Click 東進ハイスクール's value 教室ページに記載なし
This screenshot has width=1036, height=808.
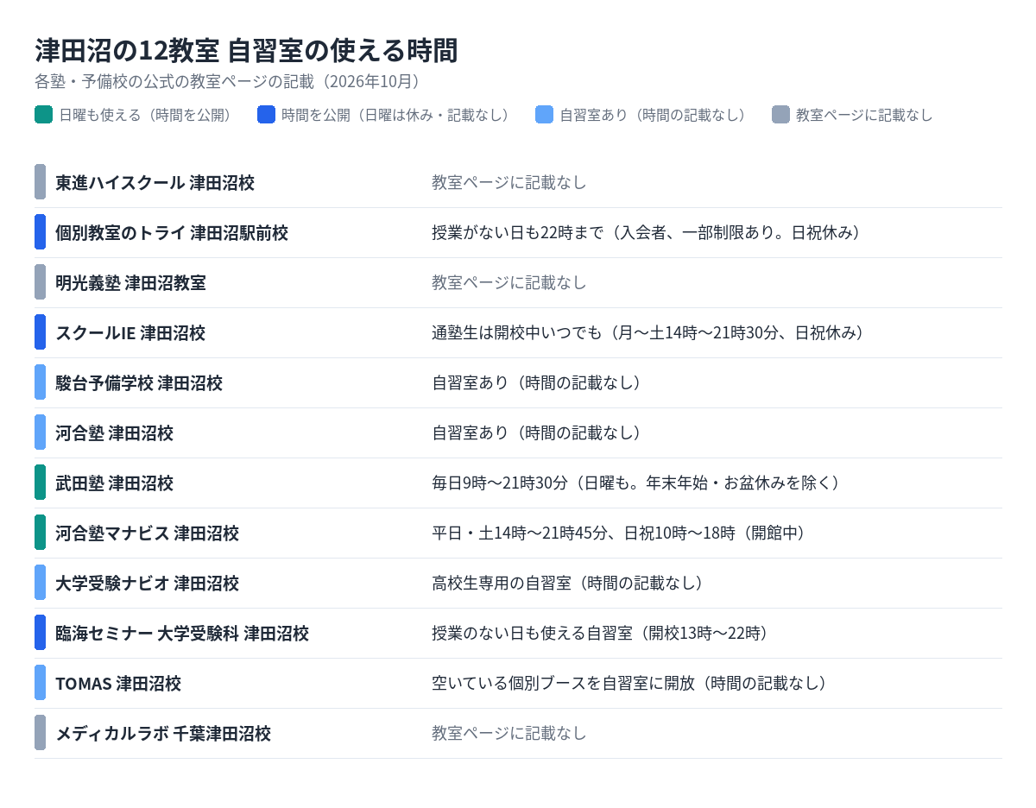(509, 182)
